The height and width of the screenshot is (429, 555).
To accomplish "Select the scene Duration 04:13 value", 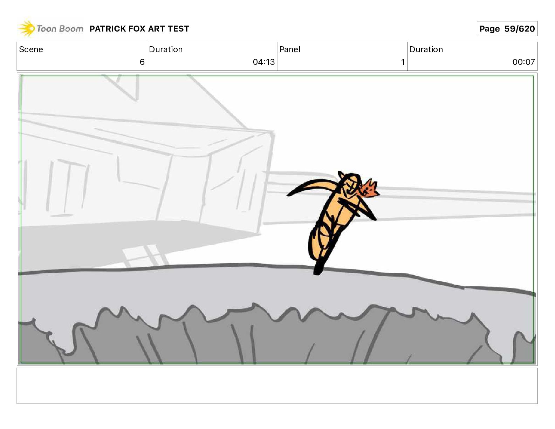I will click(x=263, y=62).
